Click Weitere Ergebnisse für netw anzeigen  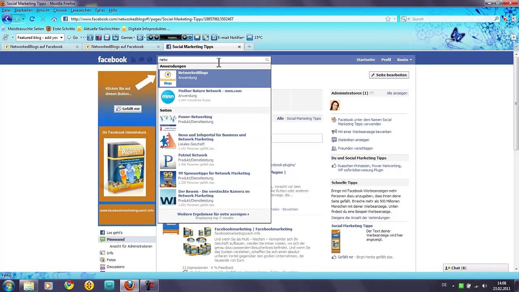(x=213, y=214)
